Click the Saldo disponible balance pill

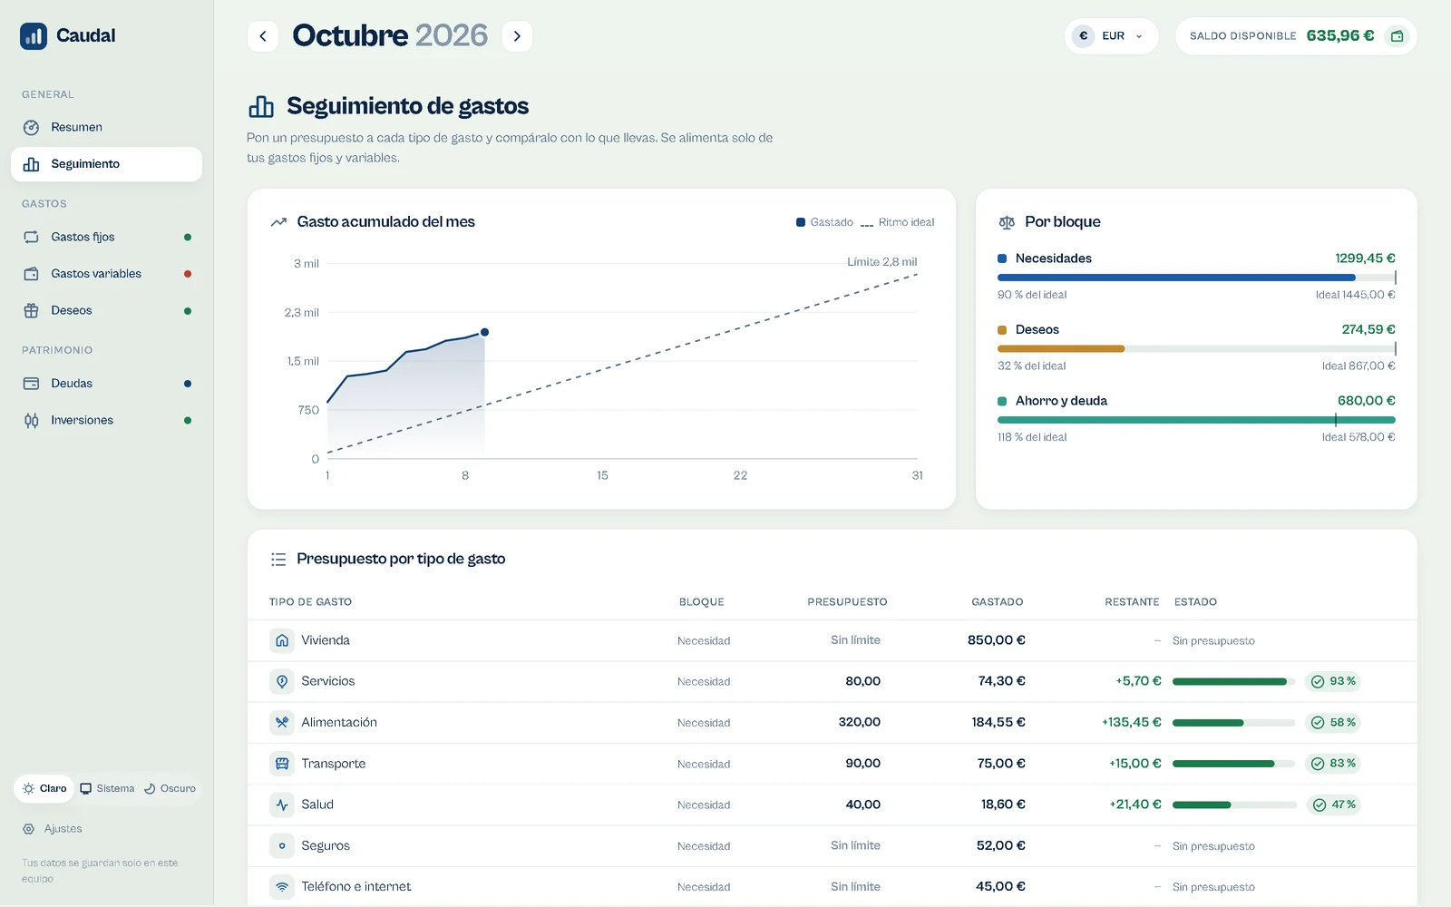point(1296,36)
